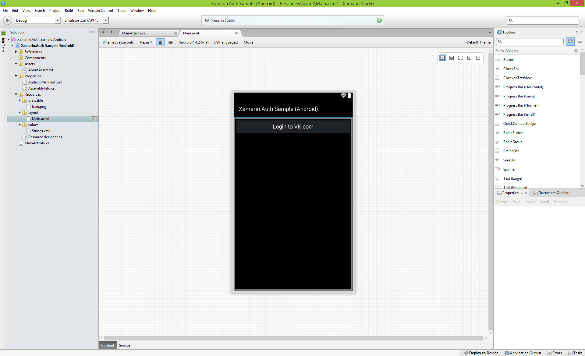The width and height of the screenshot is (585, 356).
Task: Click the fit-to-window zoom icon
Action: pyautogui.click(x=460, y=58)
